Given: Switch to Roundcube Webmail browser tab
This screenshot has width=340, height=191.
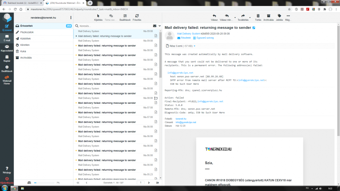Looking at the screenshot, I should pos(65,3).
